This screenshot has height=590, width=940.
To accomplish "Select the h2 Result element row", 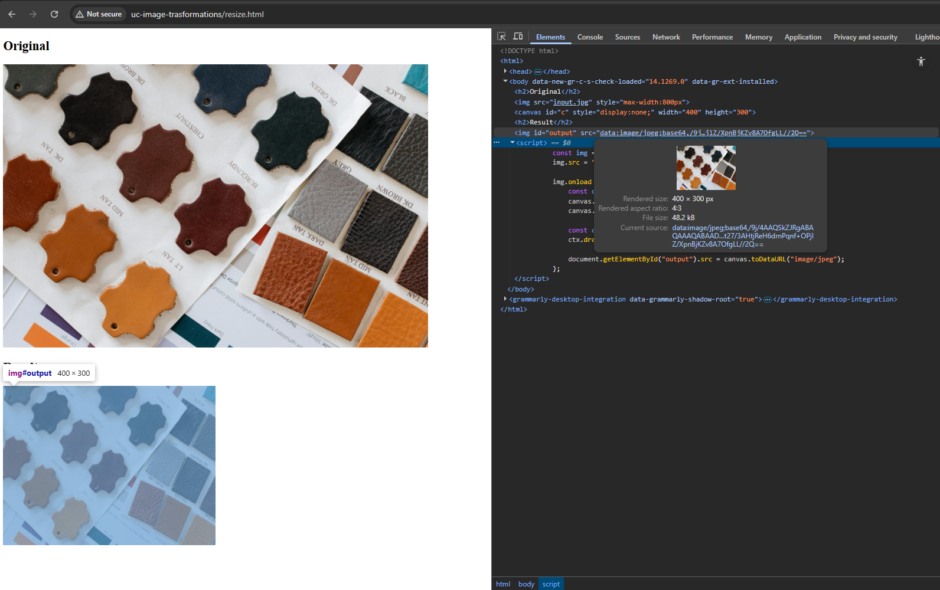I will coord(543,122).
